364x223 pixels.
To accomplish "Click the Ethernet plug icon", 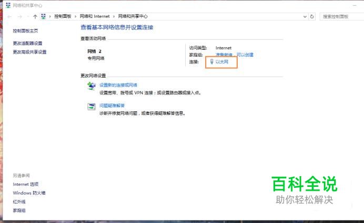I will tap(211, 61).
